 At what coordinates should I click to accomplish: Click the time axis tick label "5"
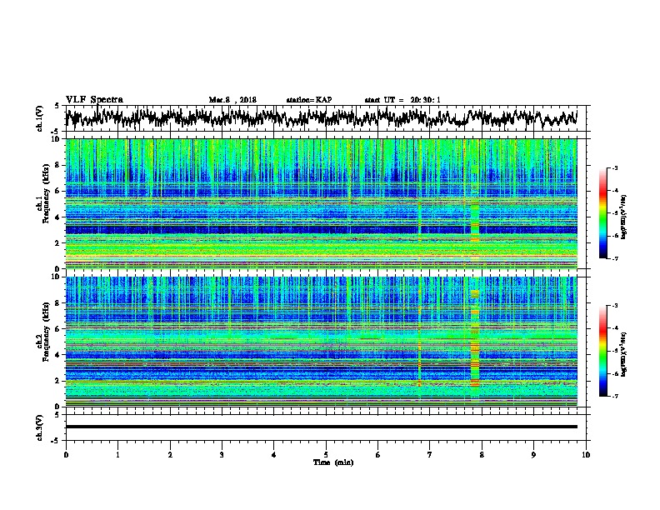tap(326, 455)
